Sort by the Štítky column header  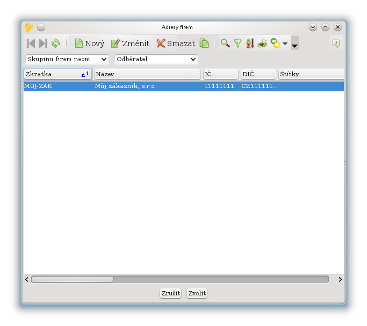click(x=311, y=74)
